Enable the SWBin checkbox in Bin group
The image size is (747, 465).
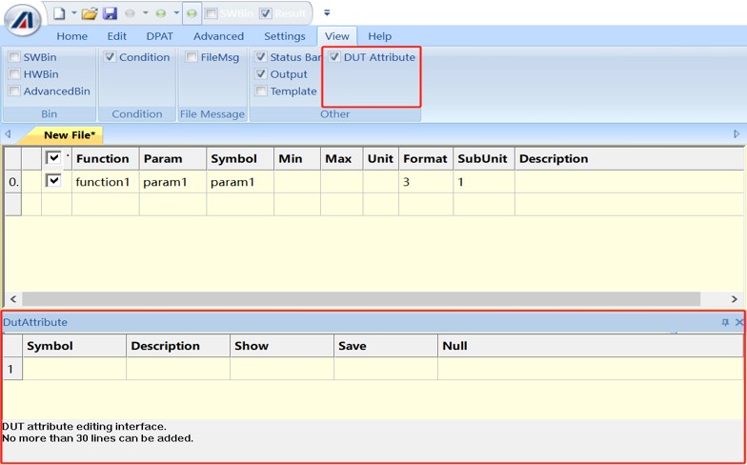point(14,57)
